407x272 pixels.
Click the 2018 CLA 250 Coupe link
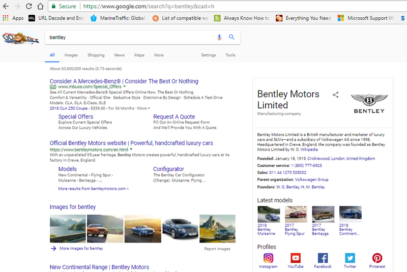(69, 108)
